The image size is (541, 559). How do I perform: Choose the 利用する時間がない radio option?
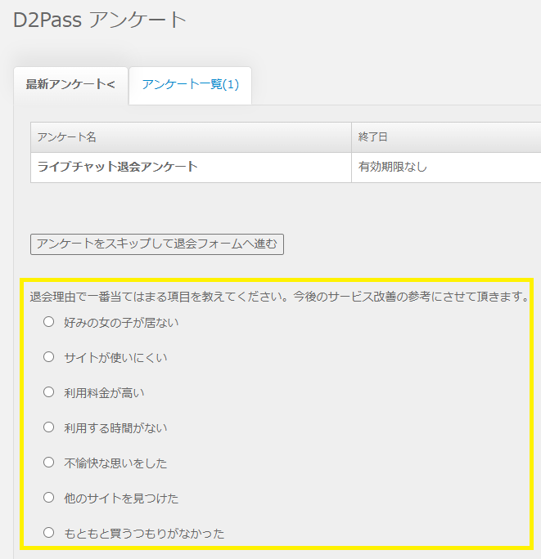(48, 427)
